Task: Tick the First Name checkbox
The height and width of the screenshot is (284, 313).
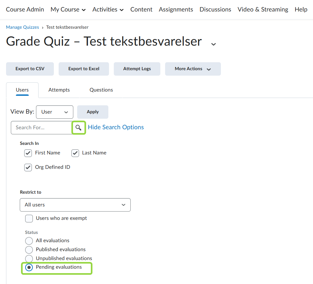Action: coord(28,153)
